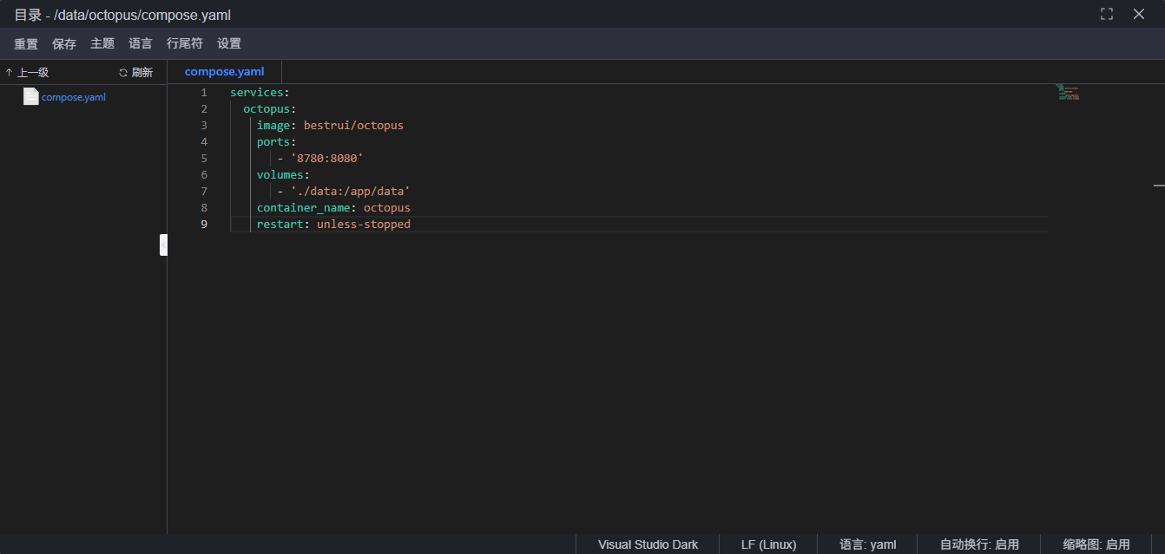Click 保存 to save the file
The width and height of the screenshot is (1165, 554).
point(64,43)
